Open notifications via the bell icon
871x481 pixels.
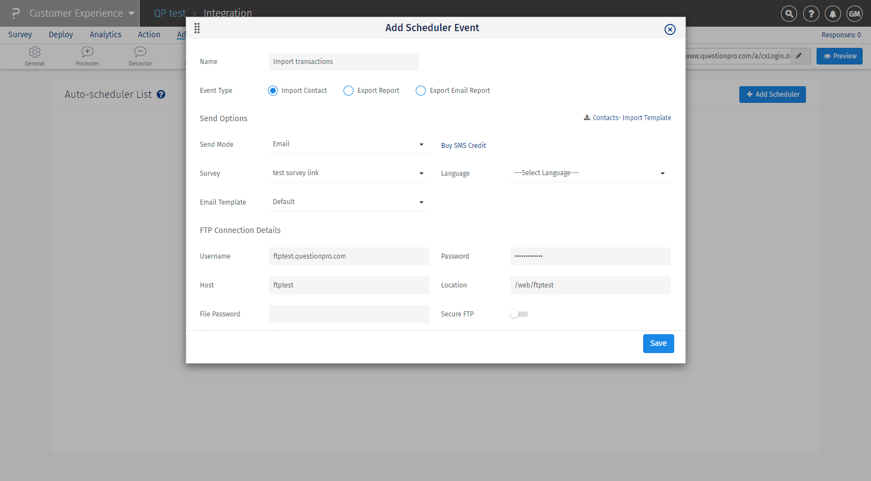tap(833, 13)
